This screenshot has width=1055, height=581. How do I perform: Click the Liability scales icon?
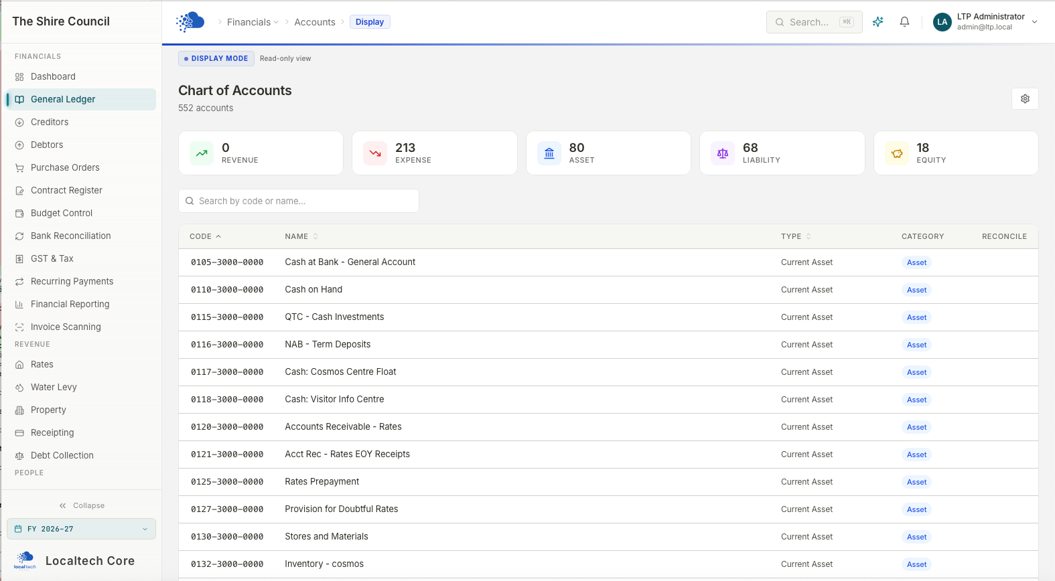pyautogui.click(x=723, y=153)
